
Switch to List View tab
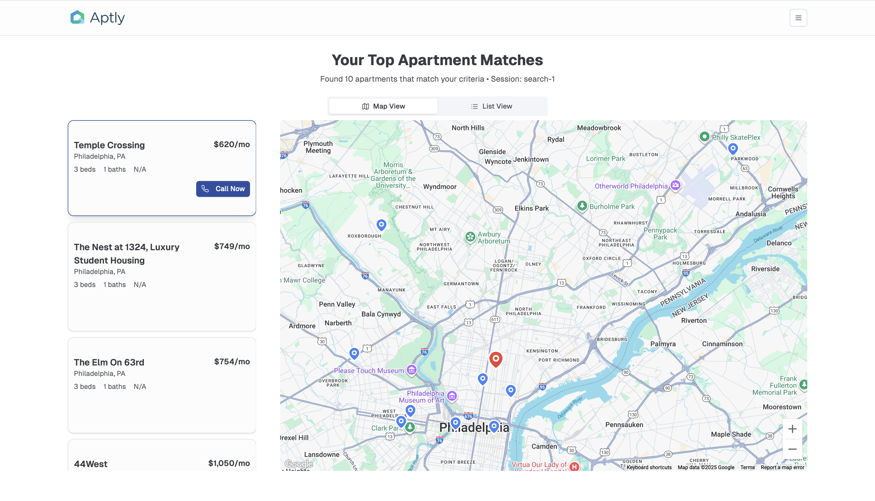491,106
